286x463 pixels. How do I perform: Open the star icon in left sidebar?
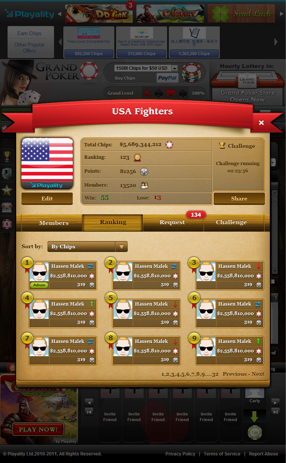pyautogui.click(x=7, y=190)
